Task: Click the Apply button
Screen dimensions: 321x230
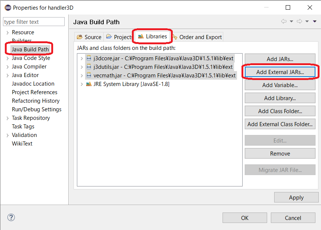Action: pyautogui.click(x=296, y=197)
